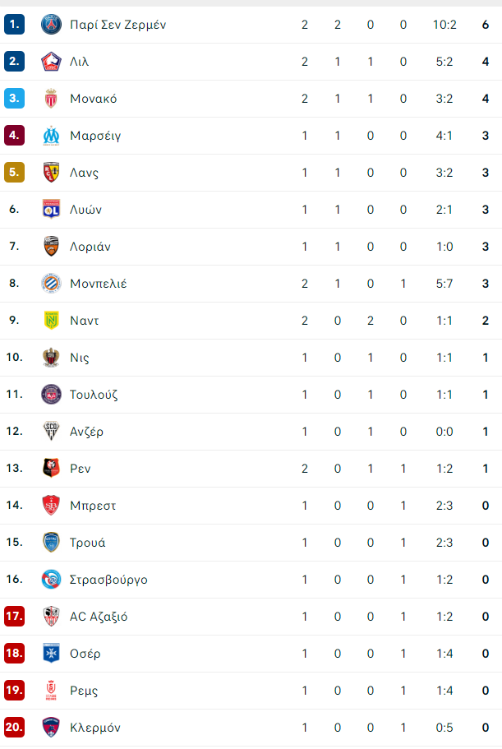
Task: Click the Strasbourg team logo
Action: (51, 580)
